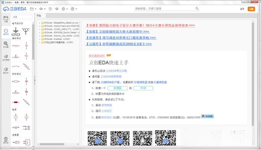Pick the European-style rectangular resistor symbol
This screenshot has height=150, width=261.
[x=16, y=82]
